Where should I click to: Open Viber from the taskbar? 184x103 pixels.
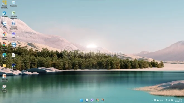pyautogui.click(x=92, y=100)
